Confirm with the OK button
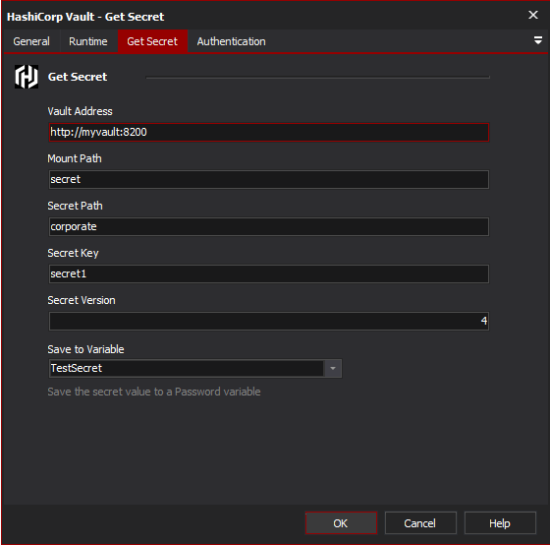Viewport: 550px width, 545px height. click(x=341, y=523)
